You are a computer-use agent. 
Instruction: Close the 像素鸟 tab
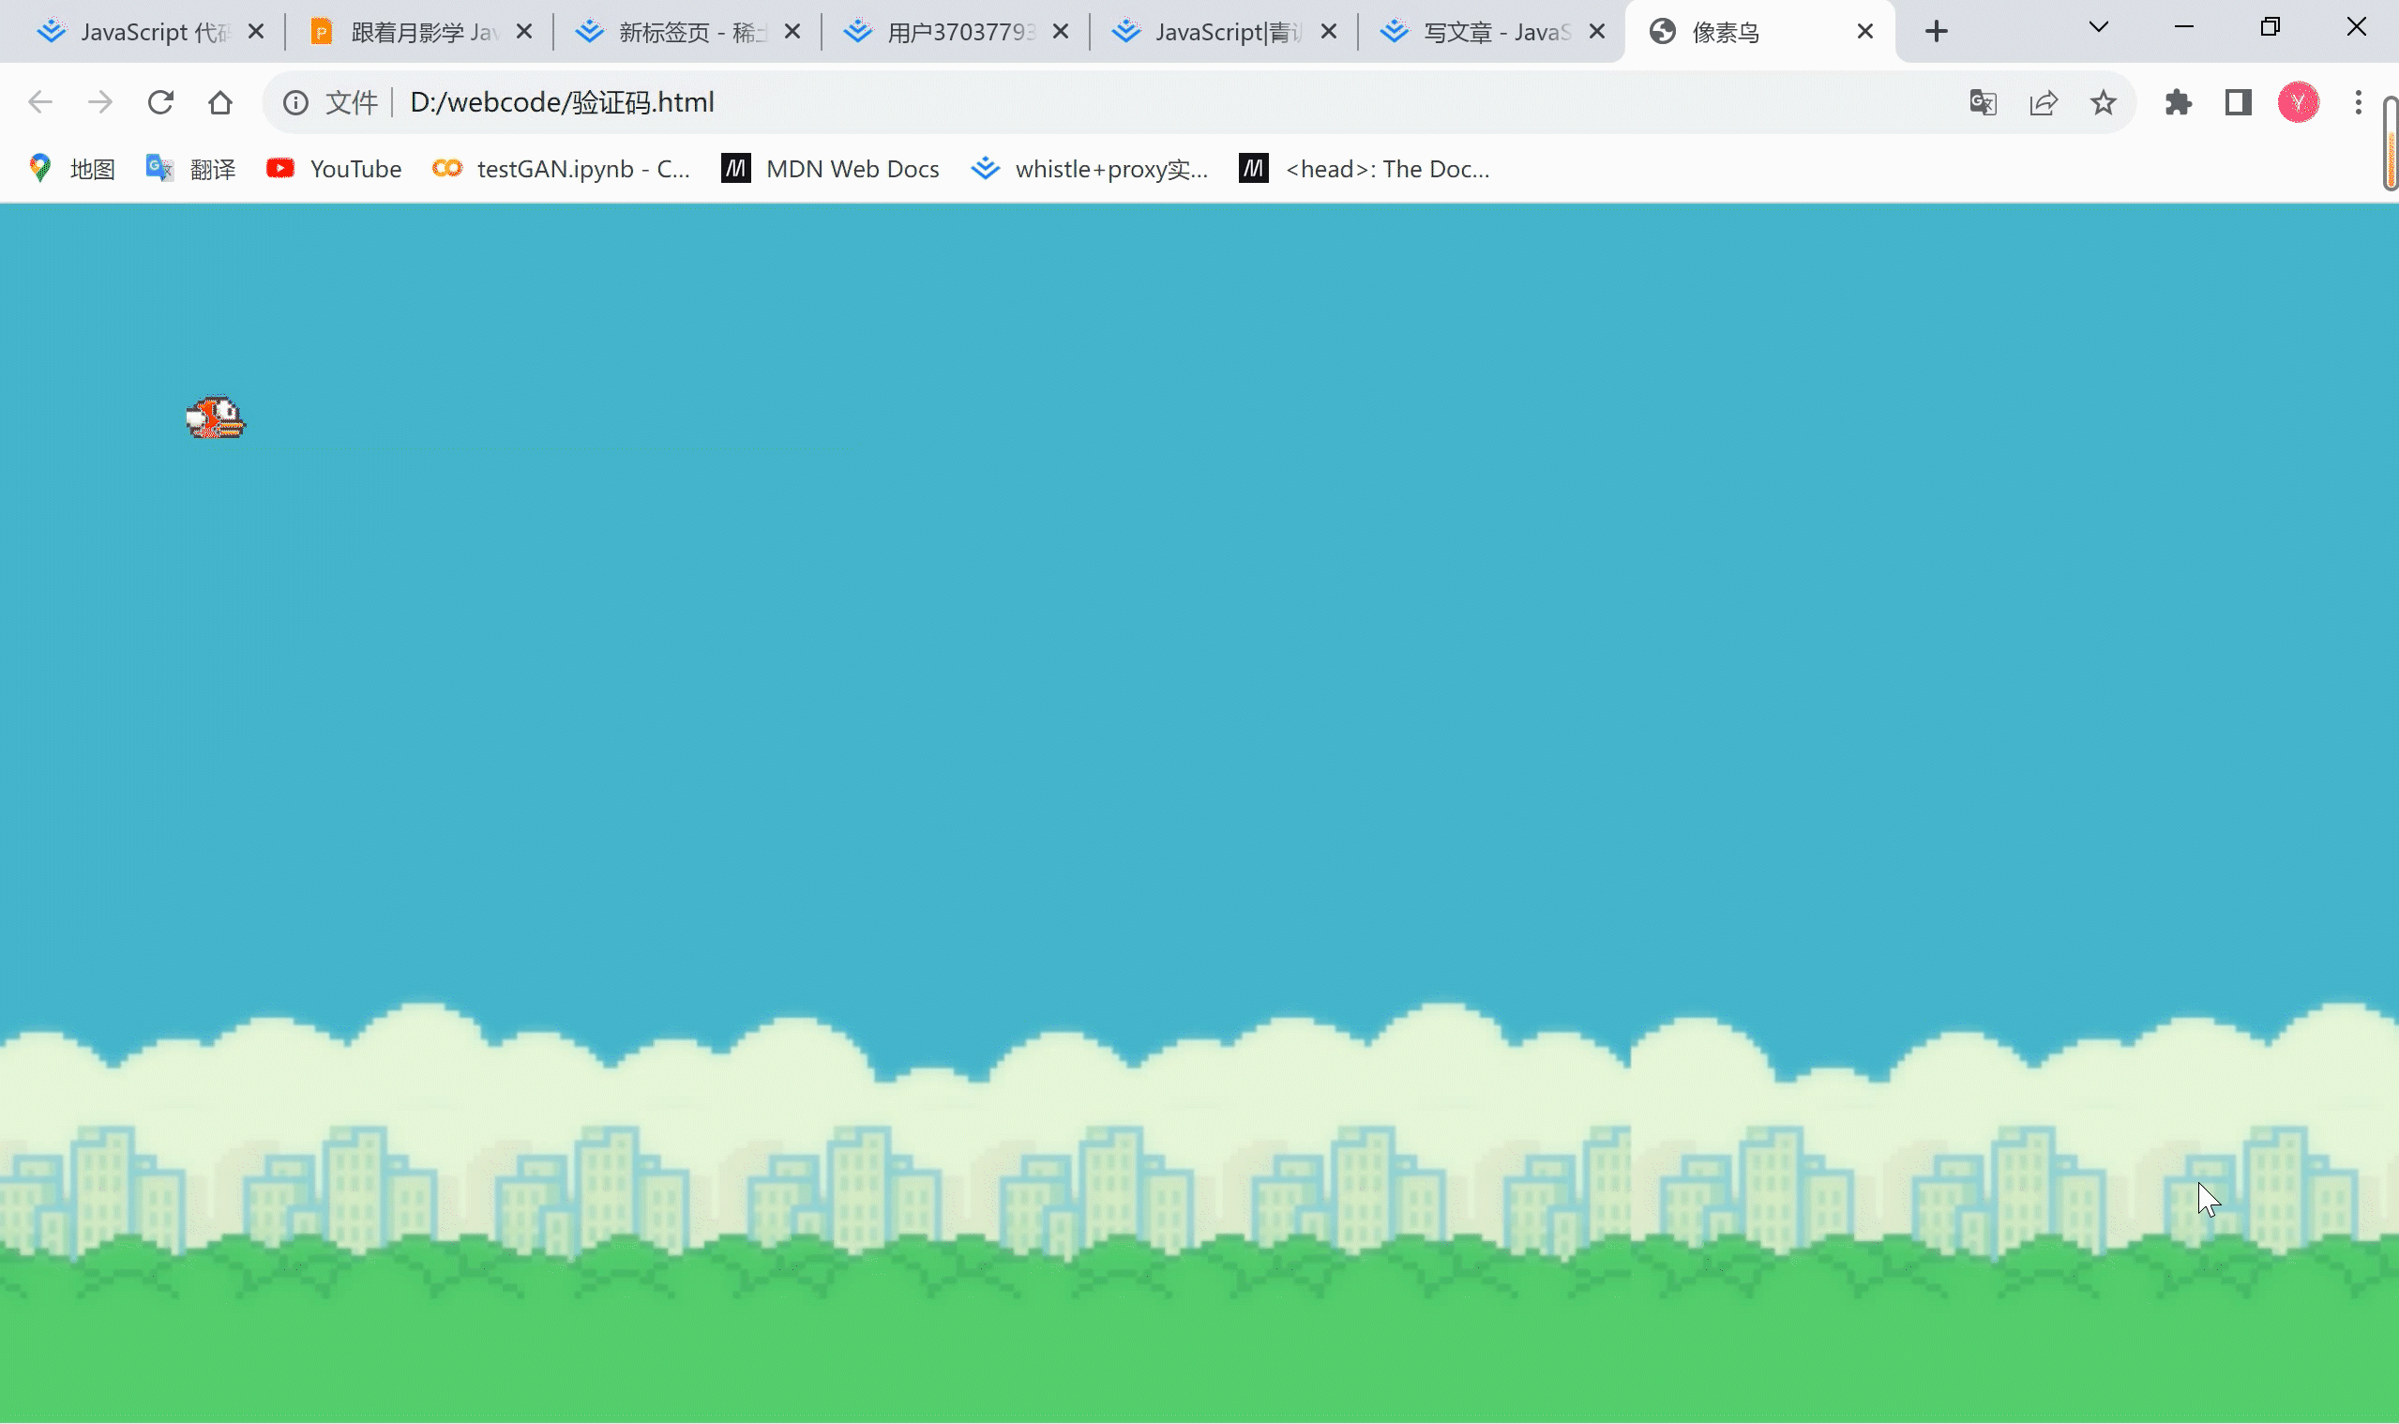pyautogui.click(x=1864, y=32)
